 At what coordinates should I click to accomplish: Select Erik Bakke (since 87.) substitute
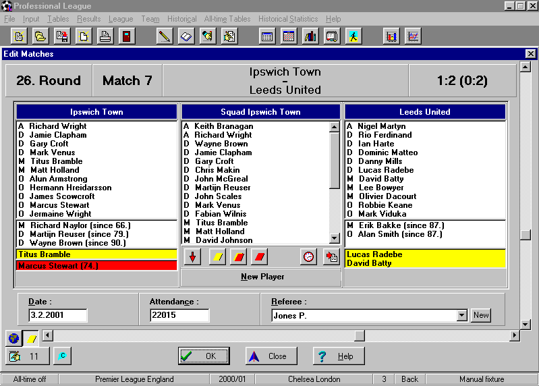425,225
